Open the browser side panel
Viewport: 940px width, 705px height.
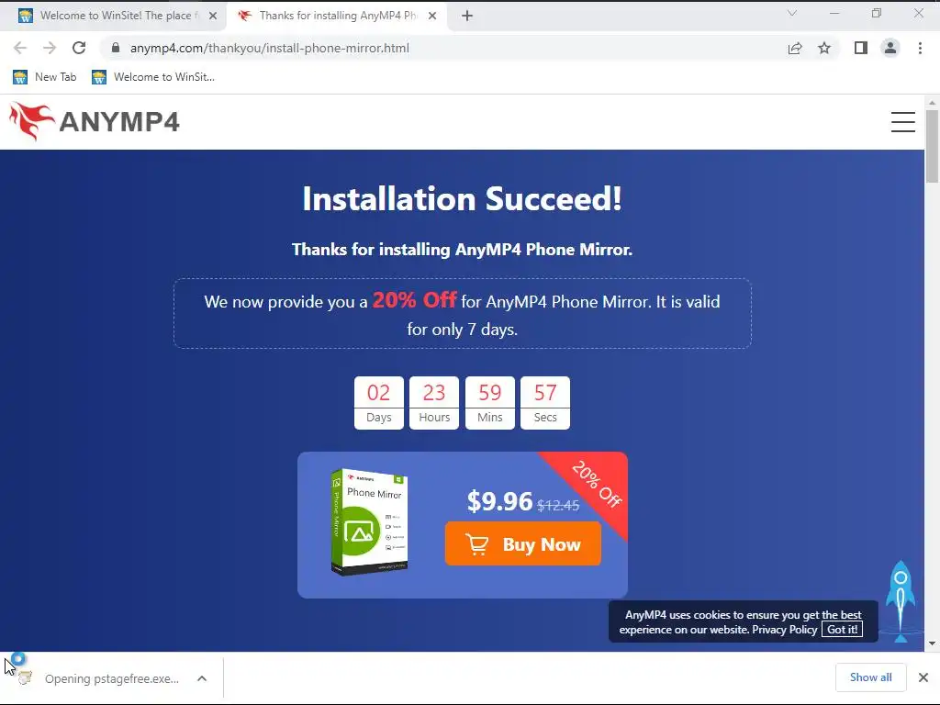tap(861, 48)
